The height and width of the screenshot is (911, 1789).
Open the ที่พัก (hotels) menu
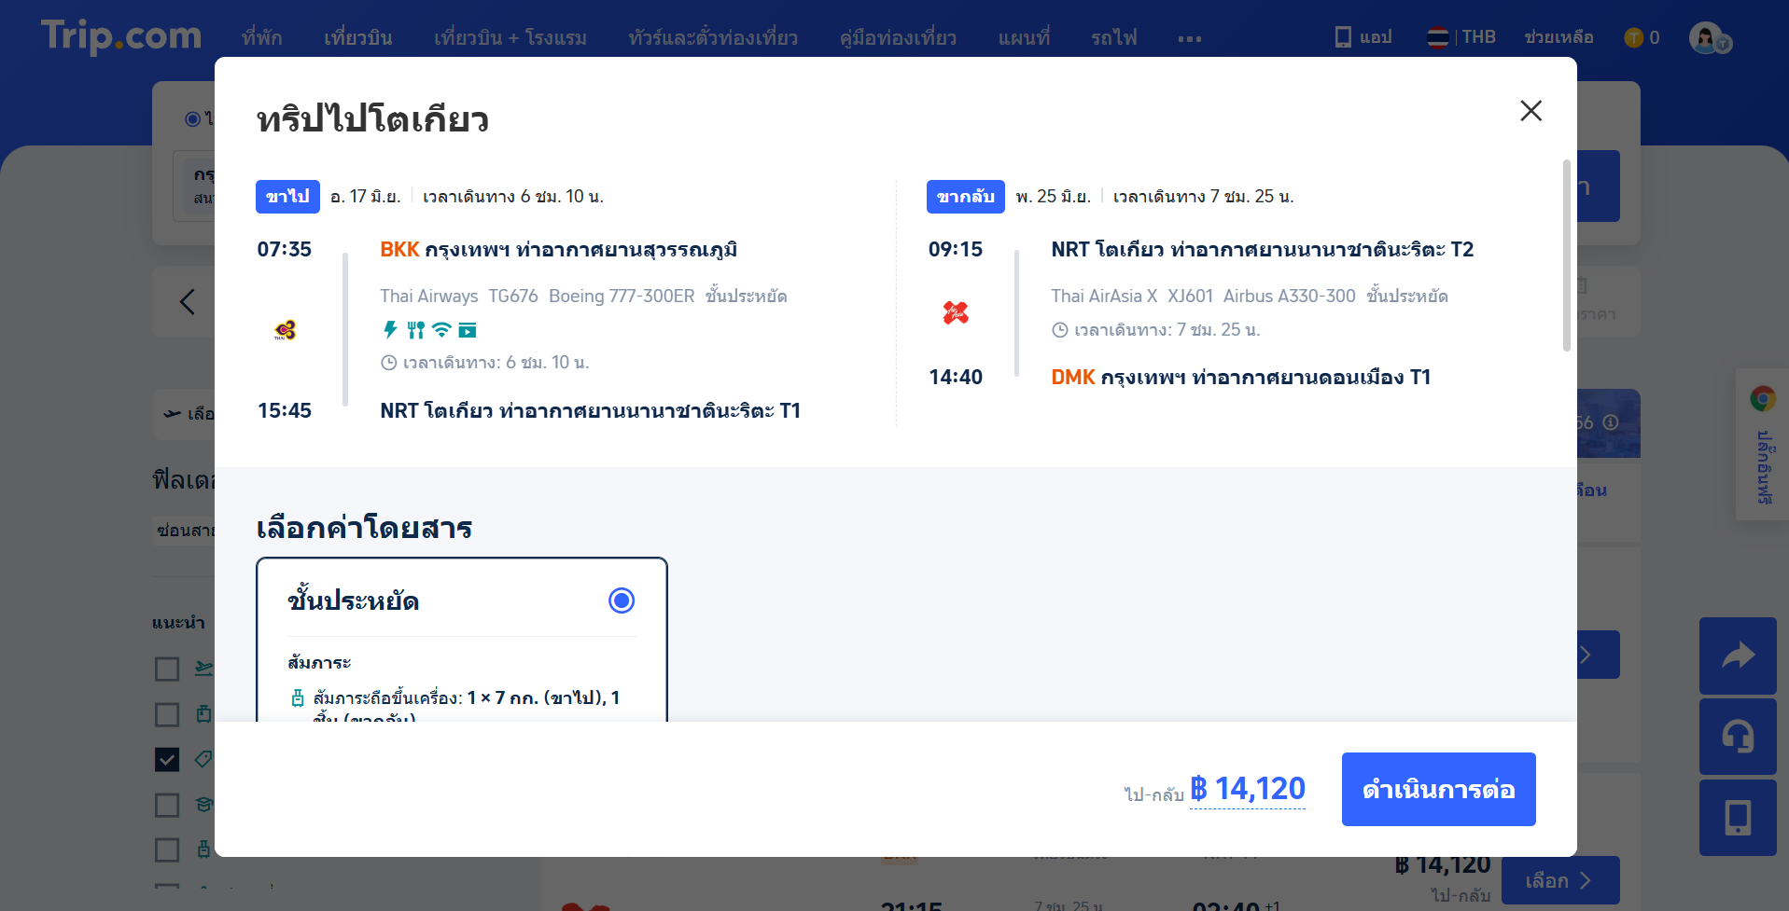tap(262, 37)
